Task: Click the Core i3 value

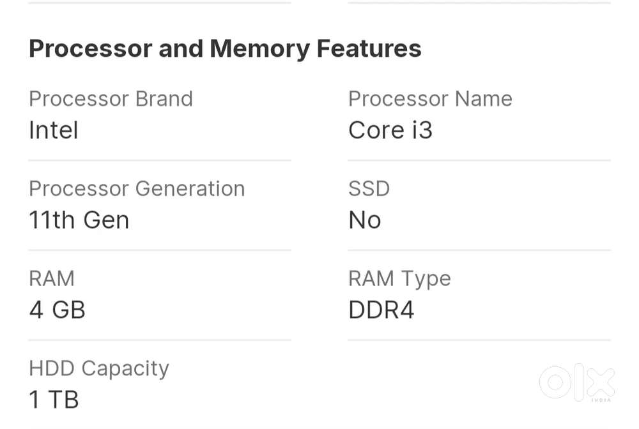Action: pos(390,130)
